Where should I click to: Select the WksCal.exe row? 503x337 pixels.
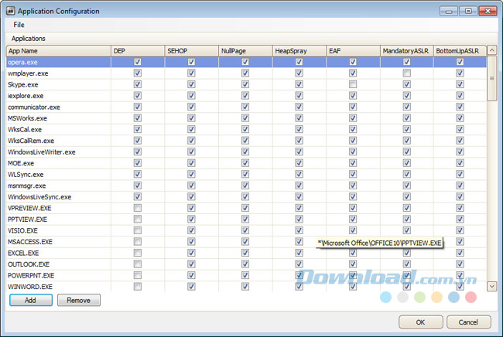coord(246,129)
